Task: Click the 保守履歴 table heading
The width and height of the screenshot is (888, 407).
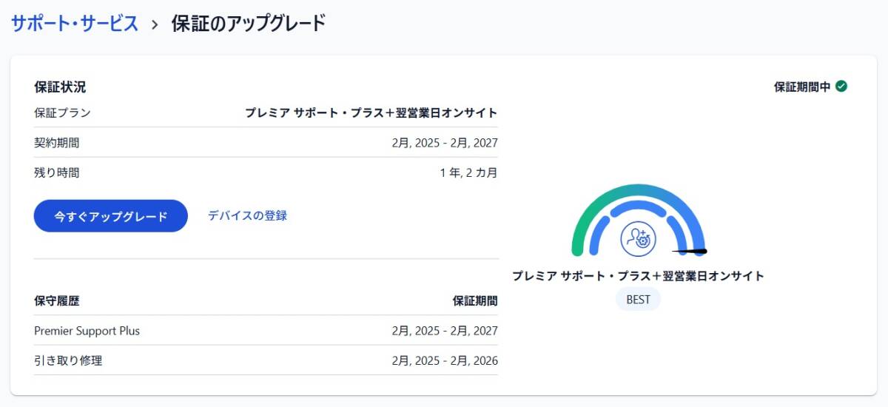Action: tap(56, 300)
